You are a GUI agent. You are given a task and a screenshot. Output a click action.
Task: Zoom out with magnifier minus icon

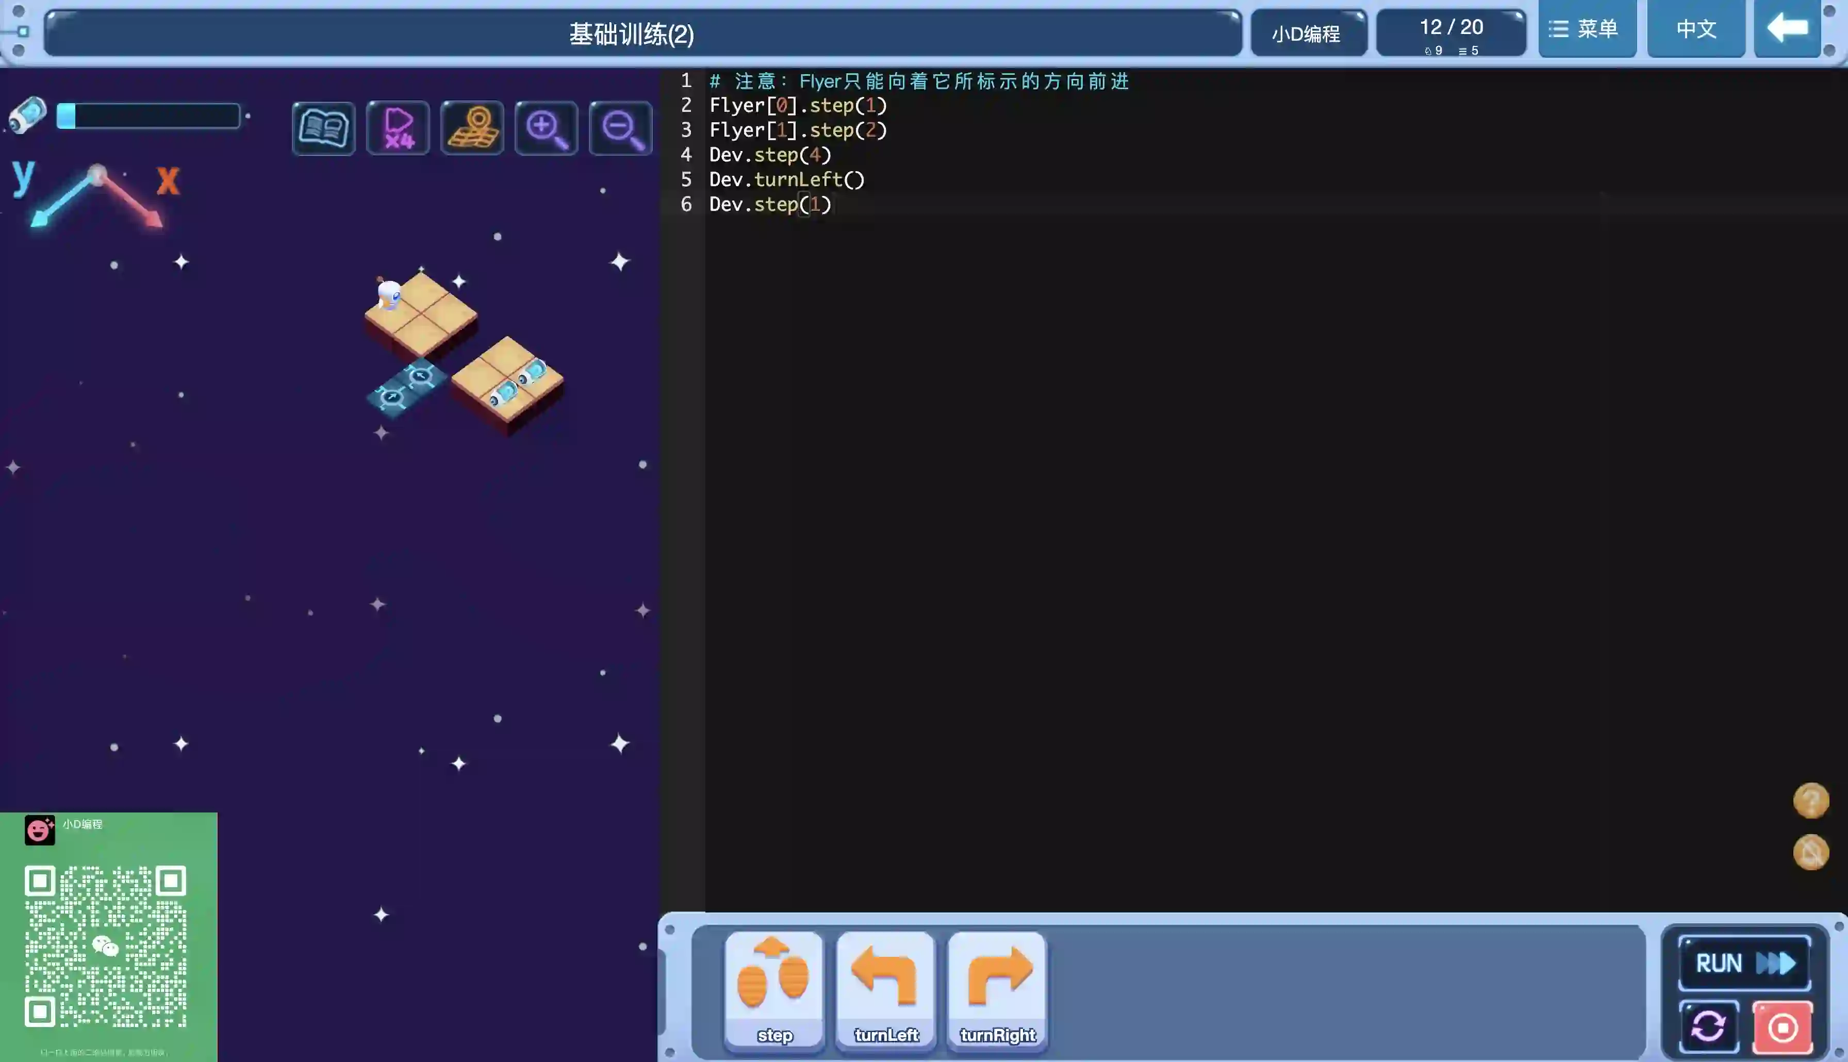621,128
